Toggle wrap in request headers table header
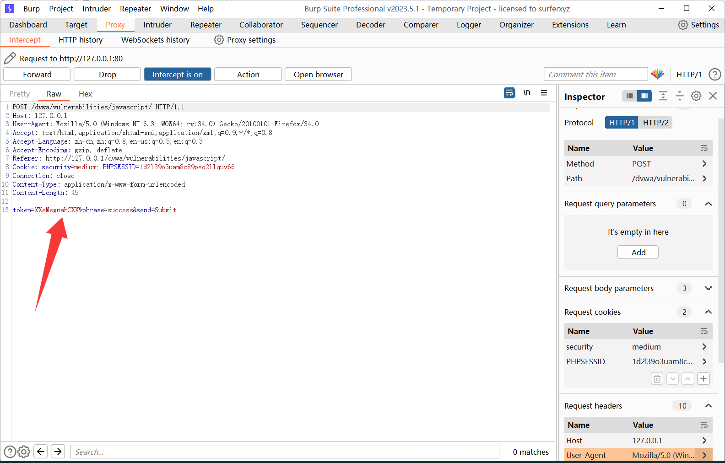The image size is (725, 463). [x=704, y=425]
